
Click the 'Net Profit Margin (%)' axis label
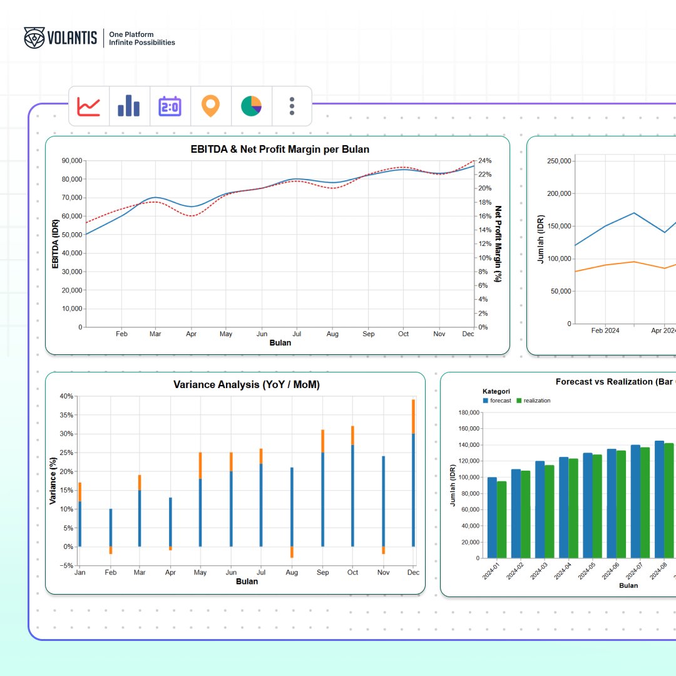pyautogui.click(x=498, y=243)
